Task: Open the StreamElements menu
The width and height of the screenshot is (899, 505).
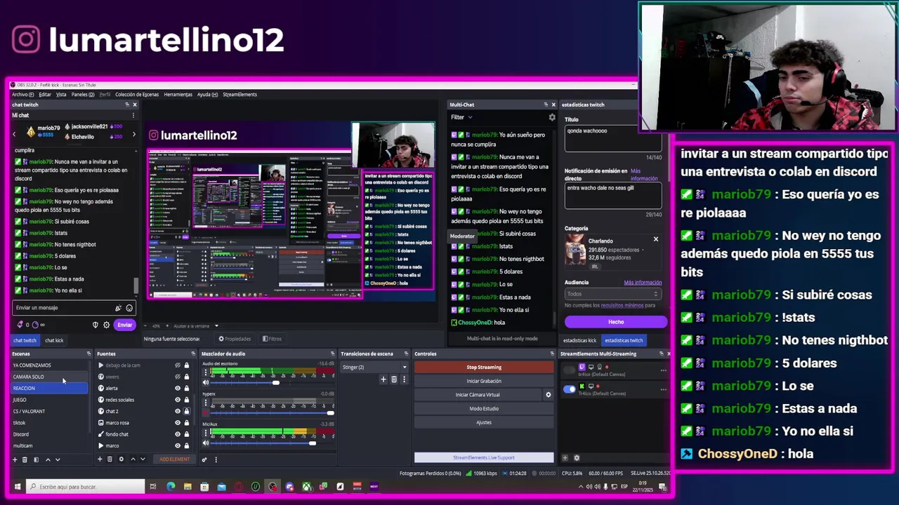Action: 239,94
